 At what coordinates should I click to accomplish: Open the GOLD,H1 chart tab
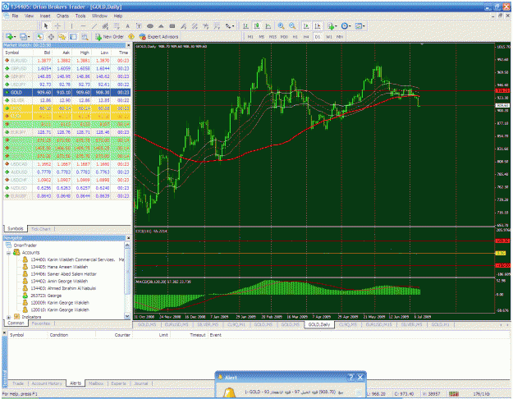(440, 324)
